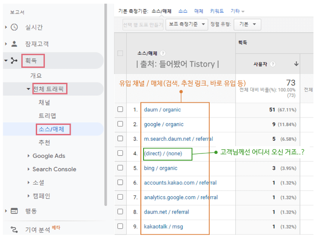The width and height of the screenshot is (317, 238).
Task: Check the accounts.kakao.com row
Action: point(120,182)
